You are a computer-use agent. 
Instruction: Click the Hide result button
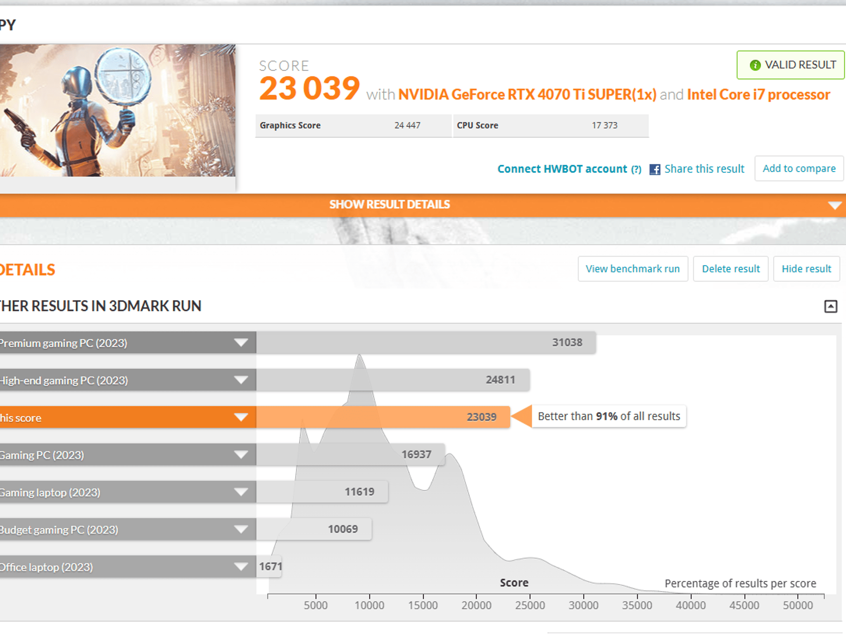click(806, 269)
